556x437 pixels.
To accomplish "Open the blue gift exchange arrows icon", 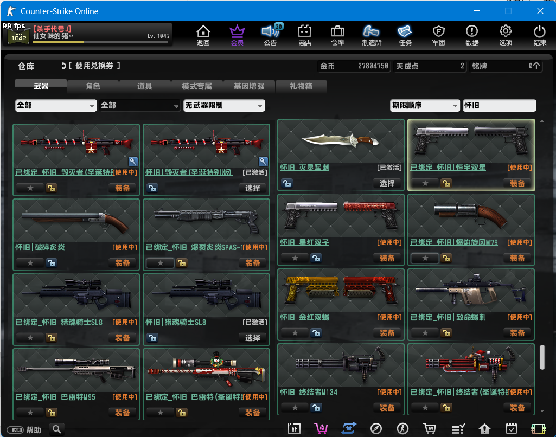I will click(x=349, y=429).
